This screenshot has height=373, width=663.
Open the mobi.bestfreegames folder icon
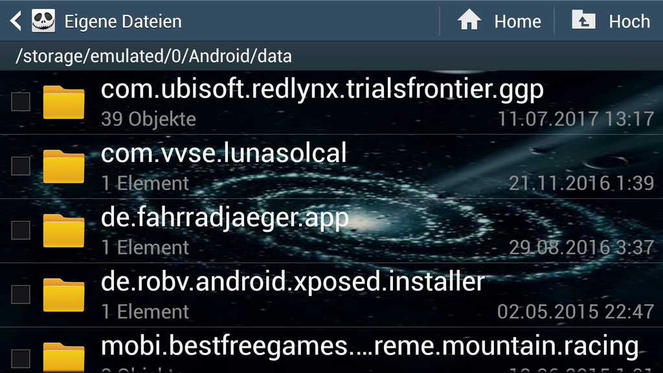pos(63,357)
